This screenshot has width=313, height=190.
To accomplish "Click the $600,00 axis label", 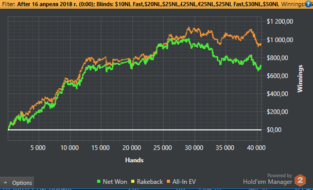I will [277, 76].
